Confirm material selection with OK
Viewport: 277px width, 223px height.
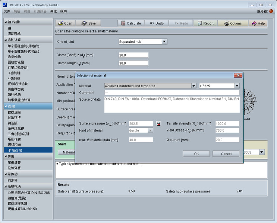(196, 153)
